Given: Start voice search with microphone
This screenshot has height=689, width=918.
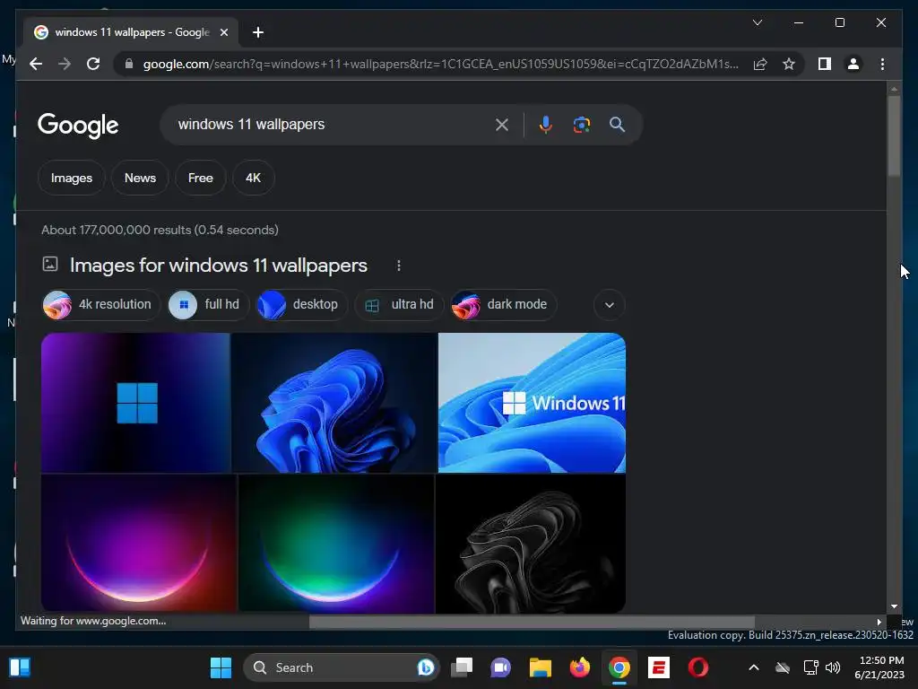Looking at the screenshot, I should 546,124.
